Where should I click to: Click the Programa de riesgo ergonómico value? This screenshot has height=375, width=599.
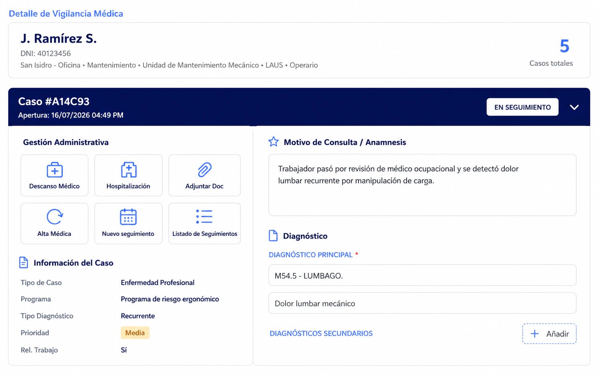pos(170,299)
